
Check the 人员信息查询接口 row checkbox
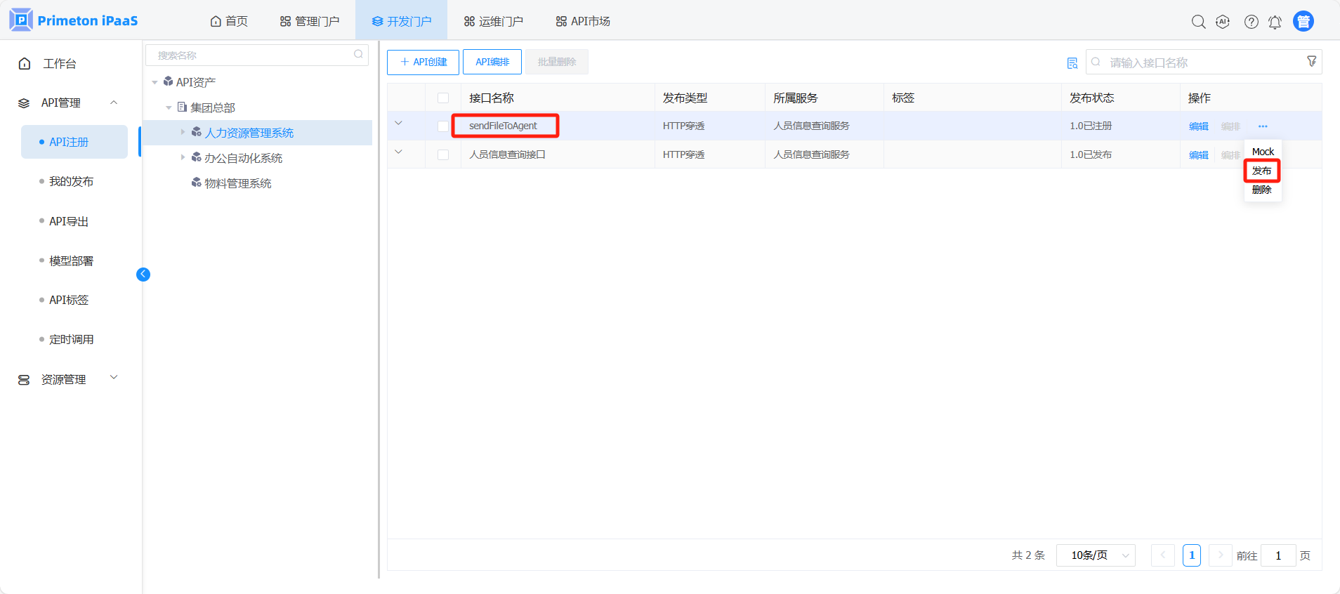pyautogui.click(x=443, y=154)
